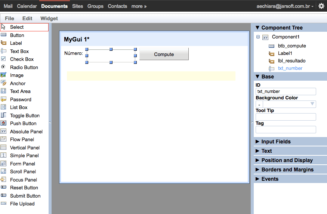327x214 pixels.
Task: Go to Mail
Action: click(x=8, y=6)
